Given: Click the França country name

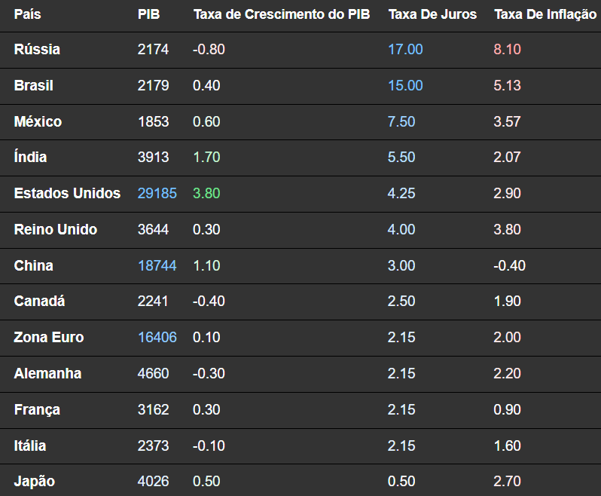Looking at the screenshot, I should [37, 410].
